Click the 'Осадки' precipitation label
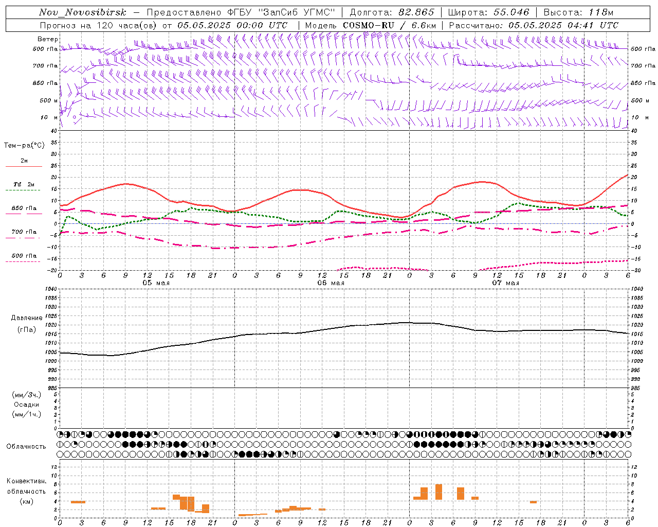Viewport: 658px width, 527px height. (27, 405)
